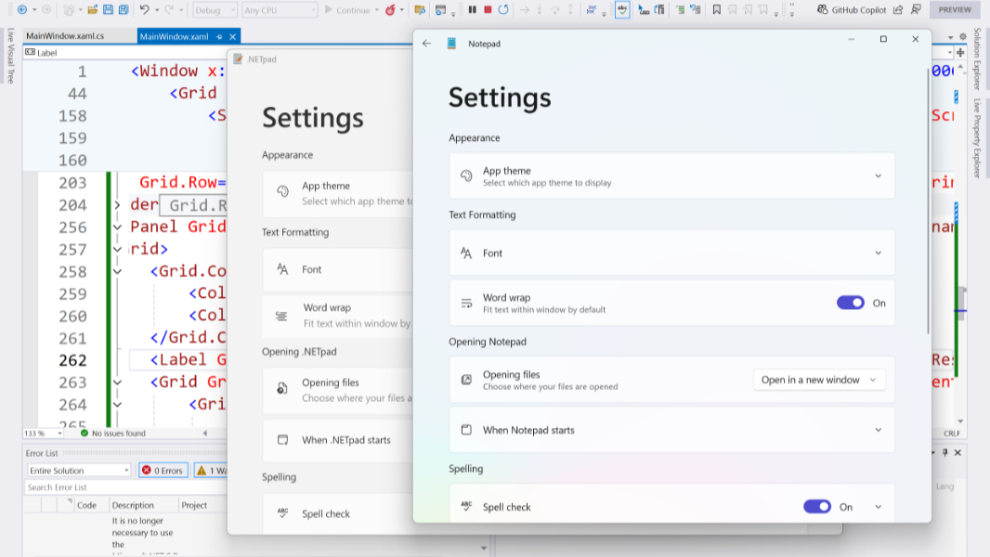Click the Save All icon in toolbar
990x557 pixels.
122,9
